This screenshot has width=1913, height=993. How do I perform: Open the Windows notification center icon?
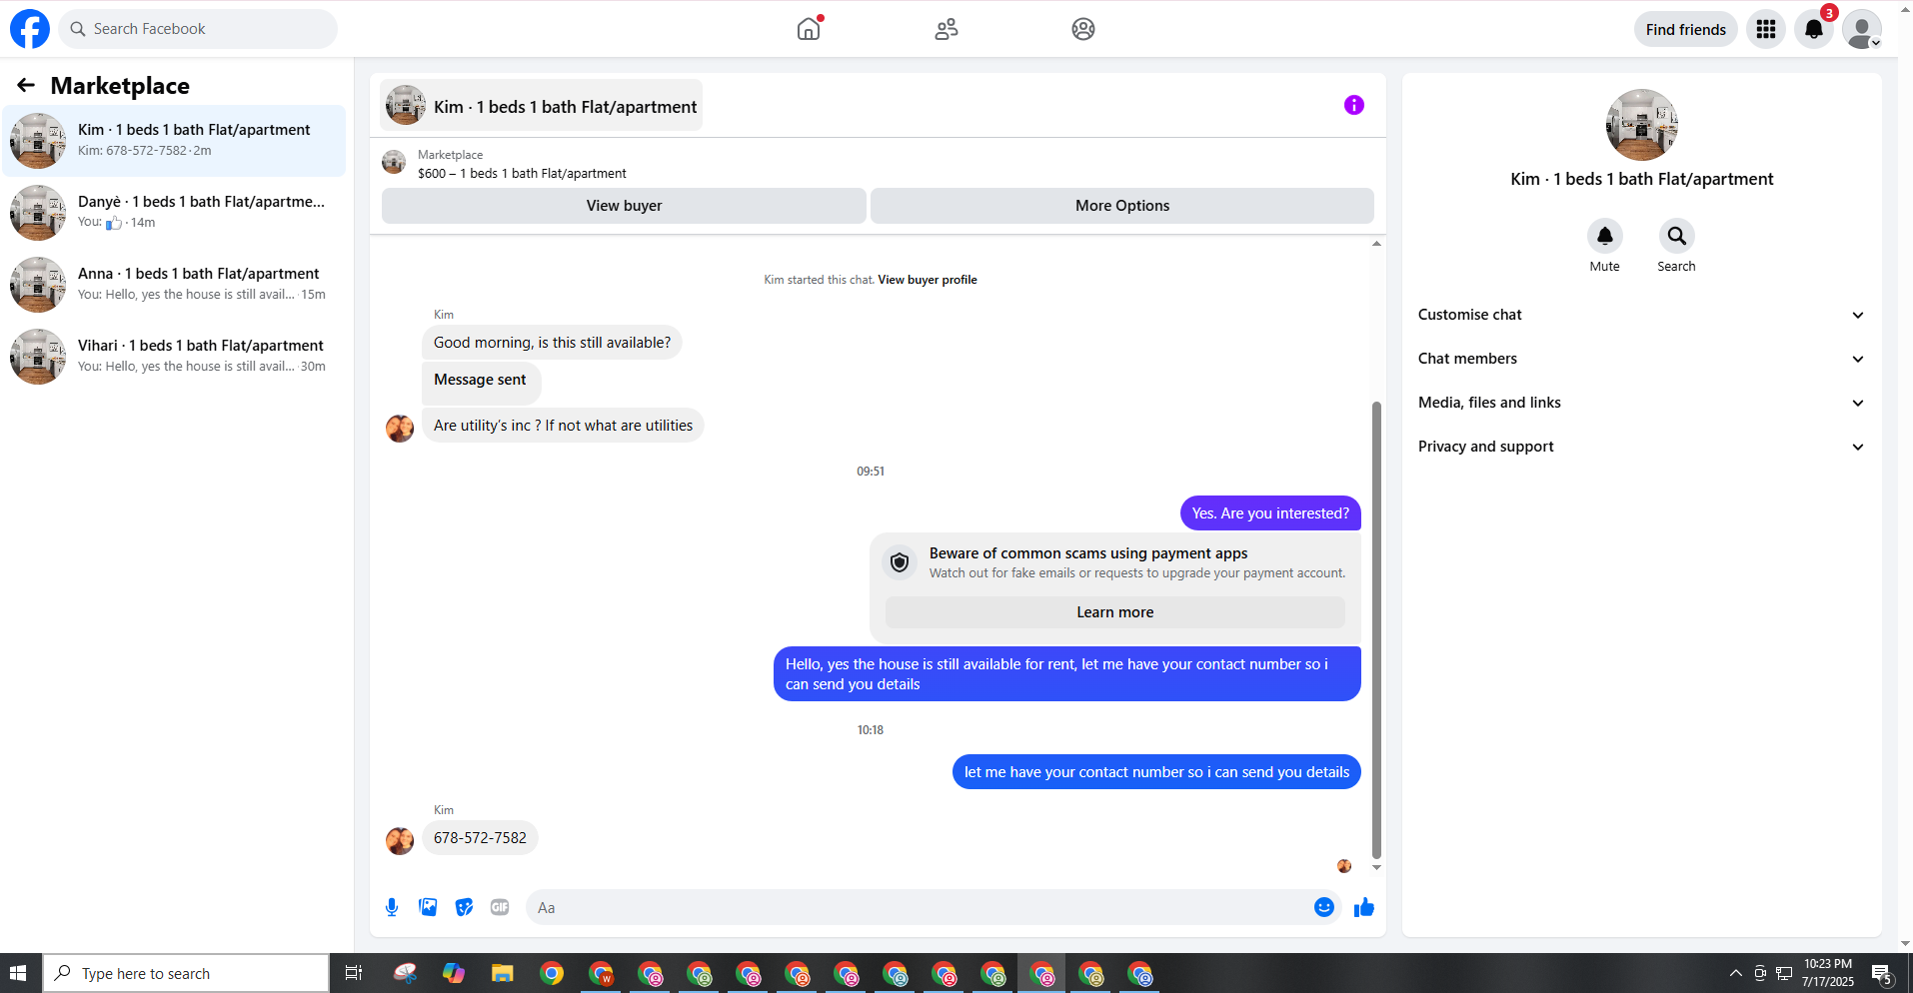(x=1883, y=974)
